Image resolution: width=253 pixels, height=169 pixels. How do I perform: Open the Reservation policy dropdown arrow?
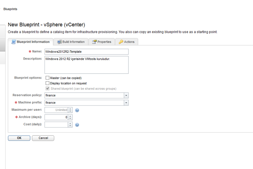[126, 95]
